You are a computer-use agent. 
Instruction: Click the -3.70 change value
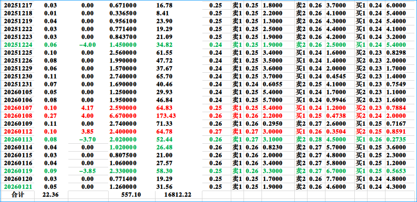coord(88,139)
